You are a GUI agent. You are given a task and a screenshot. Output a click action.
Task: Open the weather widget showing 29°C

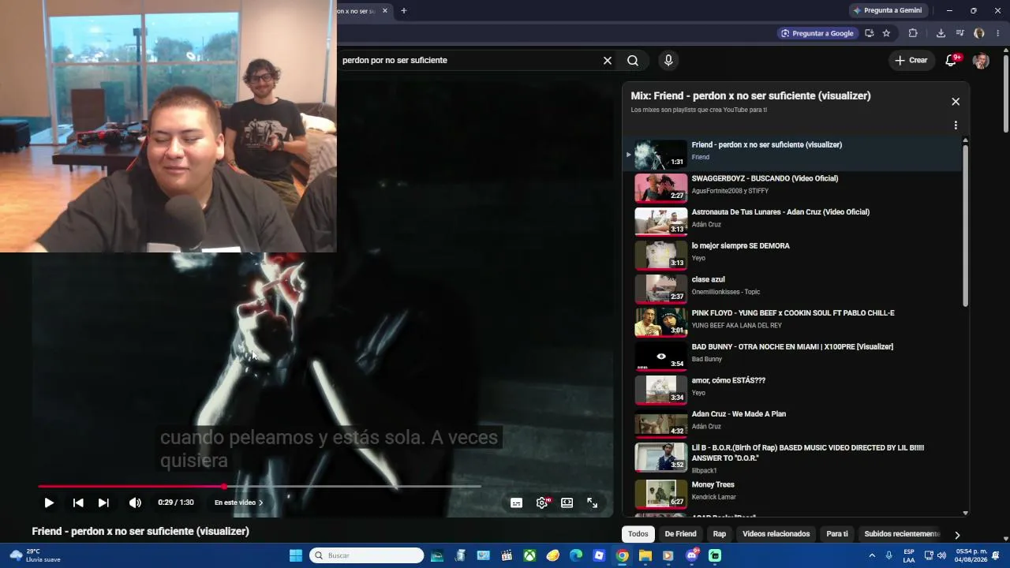click(x=35, y=555)
